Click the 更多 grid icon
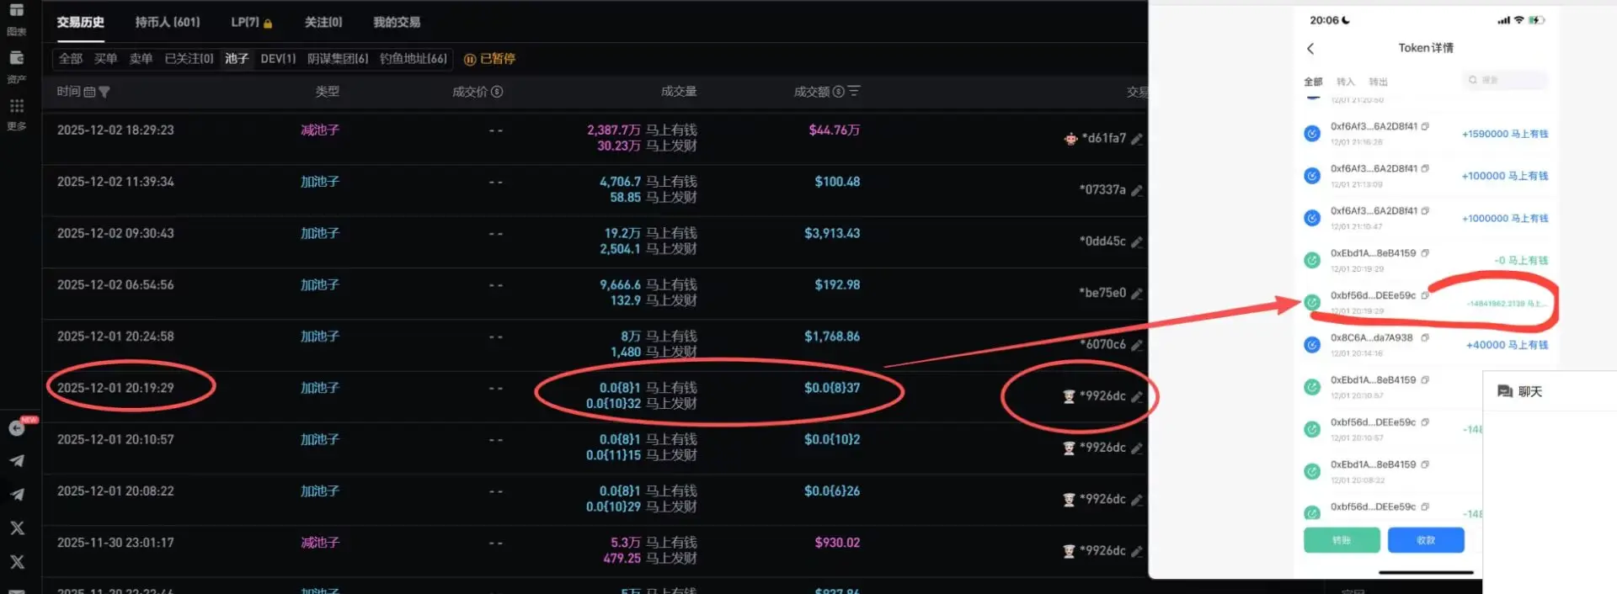This screenshot has height=594, width=1617. click(16, 106)
